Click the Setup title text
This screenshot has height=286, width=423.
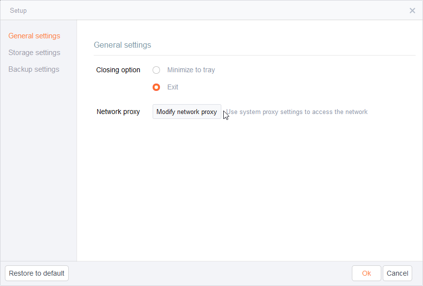[x=18, y=10]
